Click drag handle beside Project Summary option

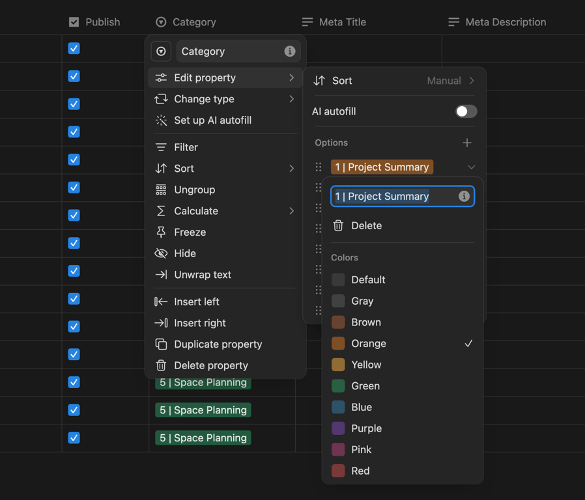click(x=319, y=167)
